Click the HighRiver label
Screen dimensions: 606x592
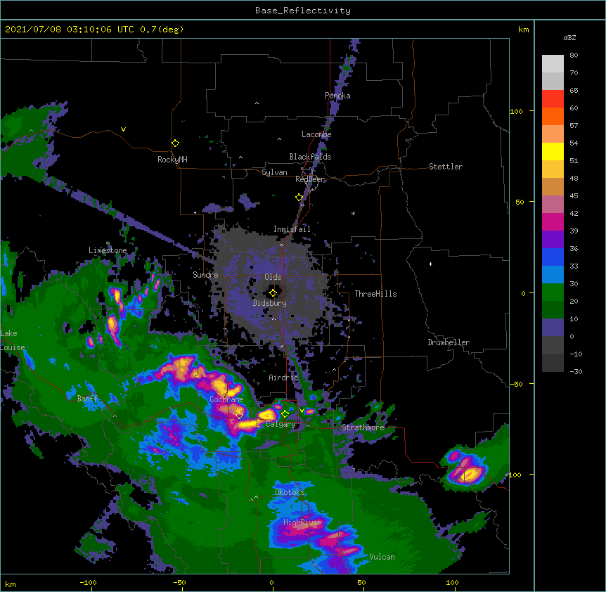[302, 522]
